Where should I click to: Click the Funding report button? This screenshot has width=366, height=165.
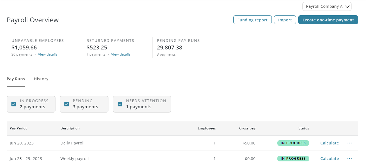pos(252,20)
